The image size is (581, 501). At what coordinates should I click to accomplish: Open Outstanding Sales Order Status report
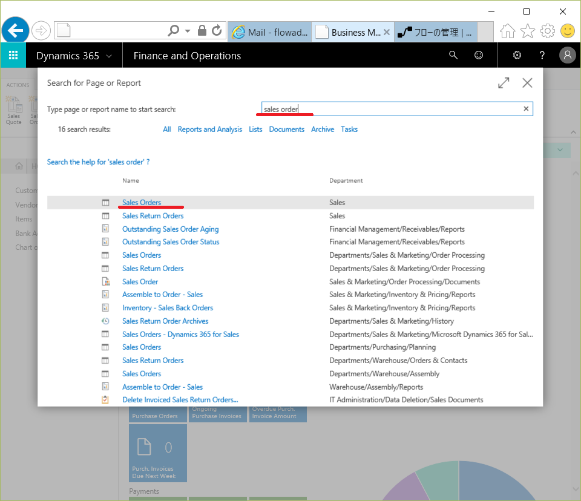171,242
